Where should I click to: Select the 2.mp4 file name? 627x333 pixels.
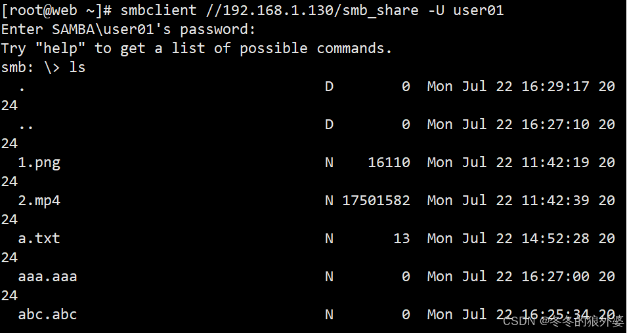click(39, 201)
